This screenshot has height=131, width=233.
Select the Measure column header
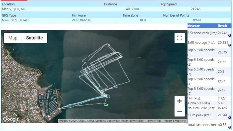[x=194, y=26]
